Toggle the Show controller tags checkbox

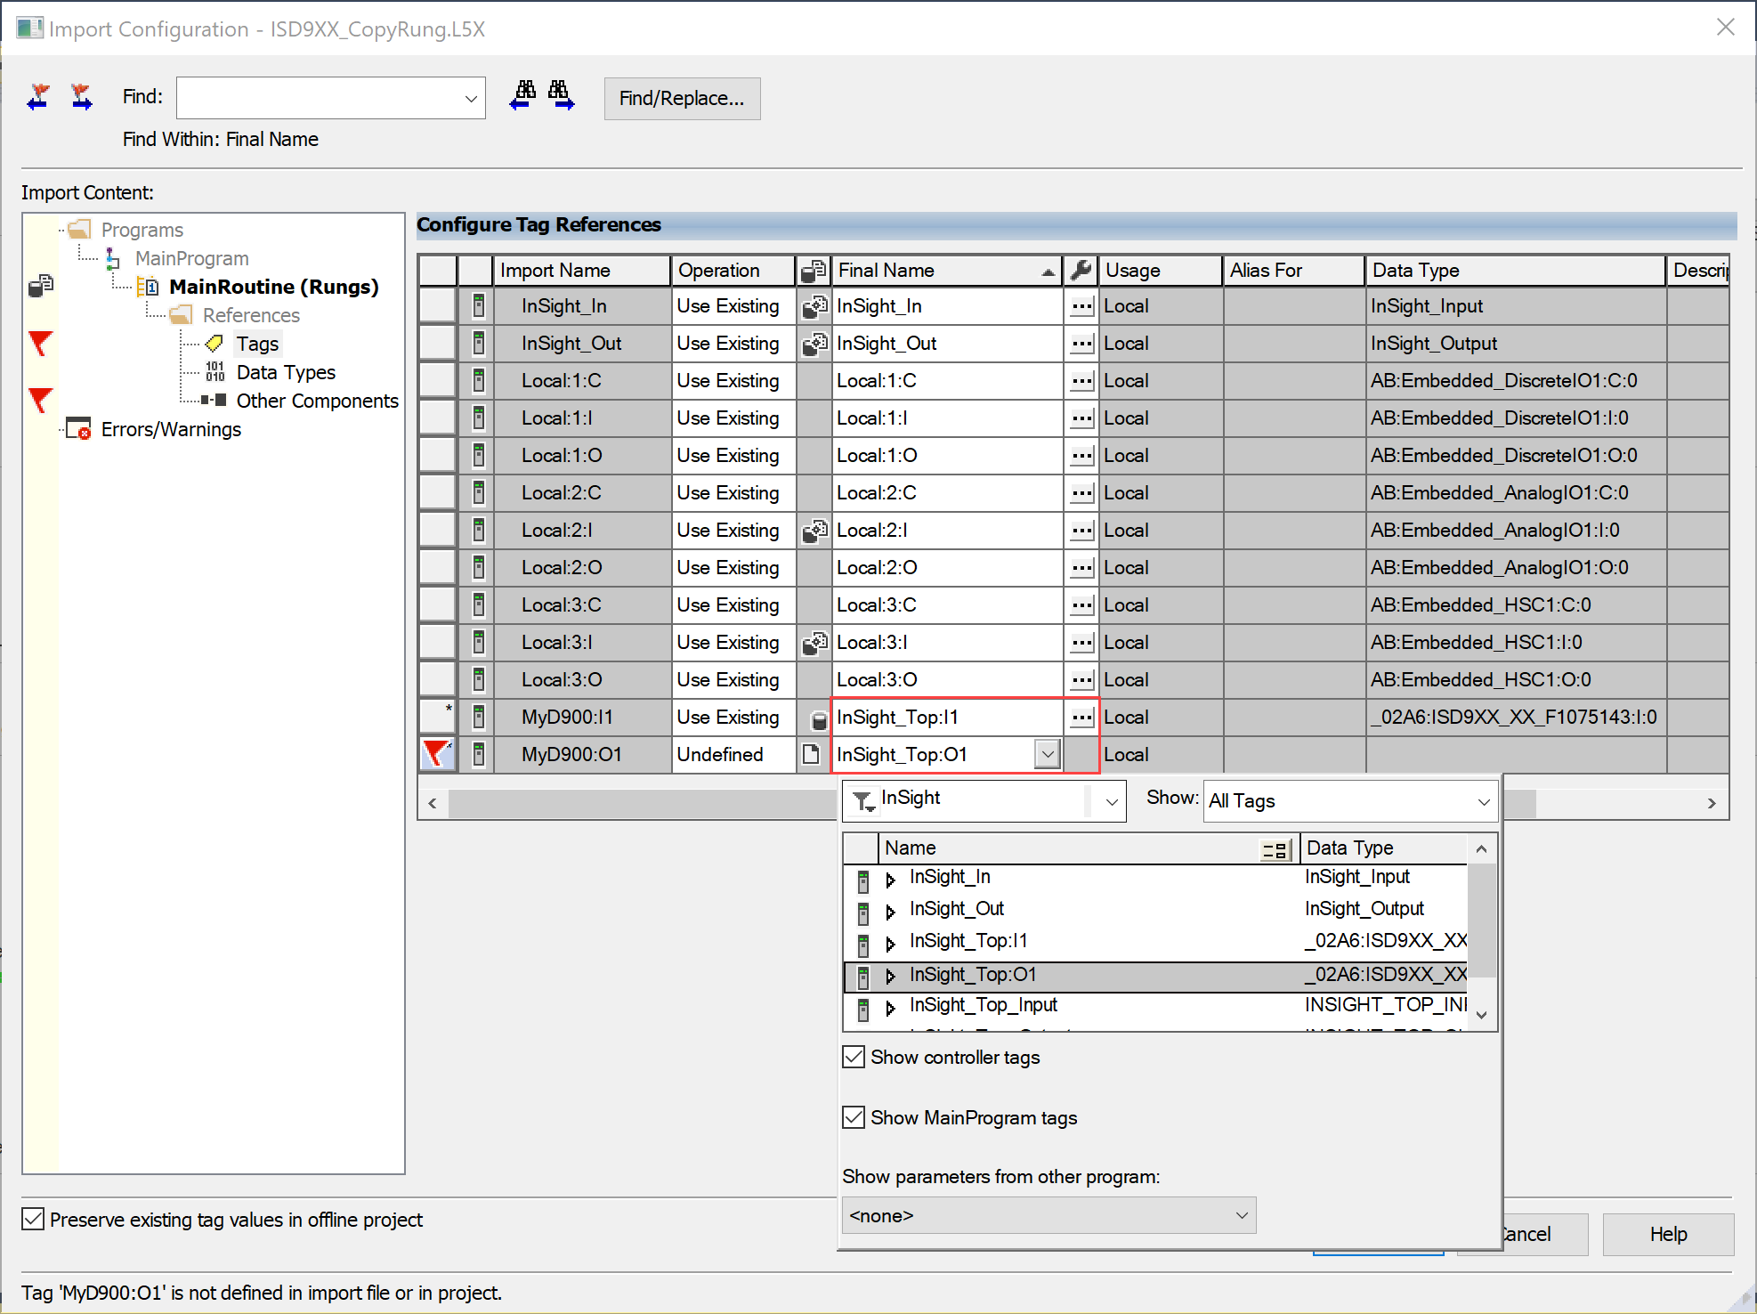pyautogui.click(x=854, y=1057)
